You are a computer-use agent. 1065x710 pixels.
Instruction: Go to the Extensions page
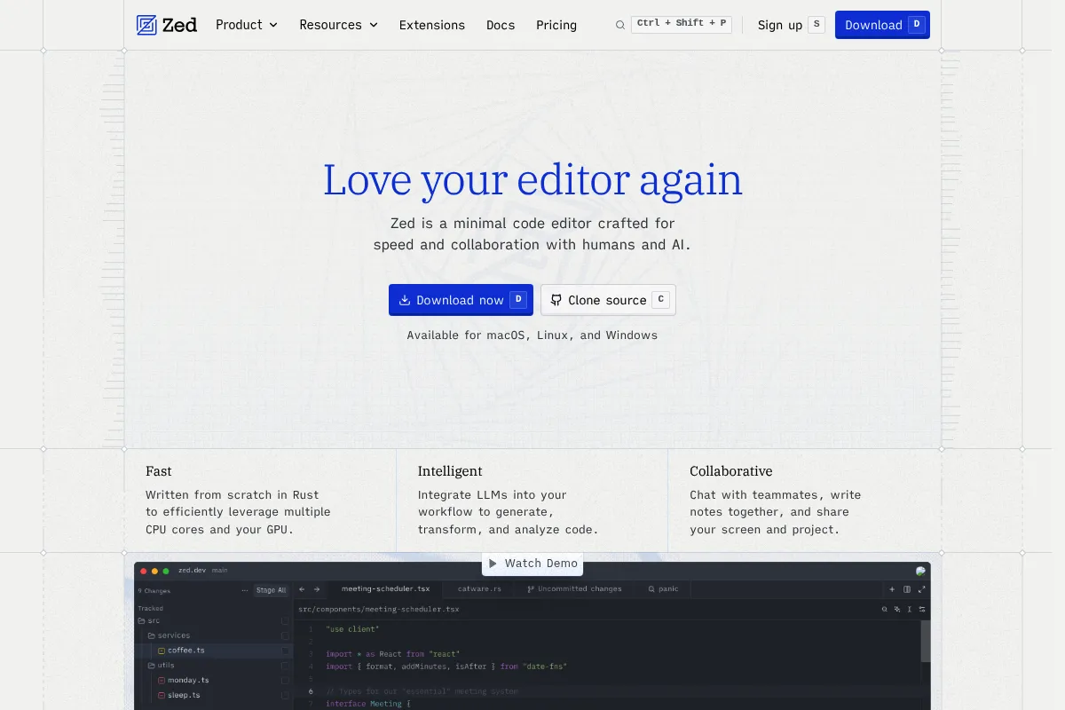(432, 25)
